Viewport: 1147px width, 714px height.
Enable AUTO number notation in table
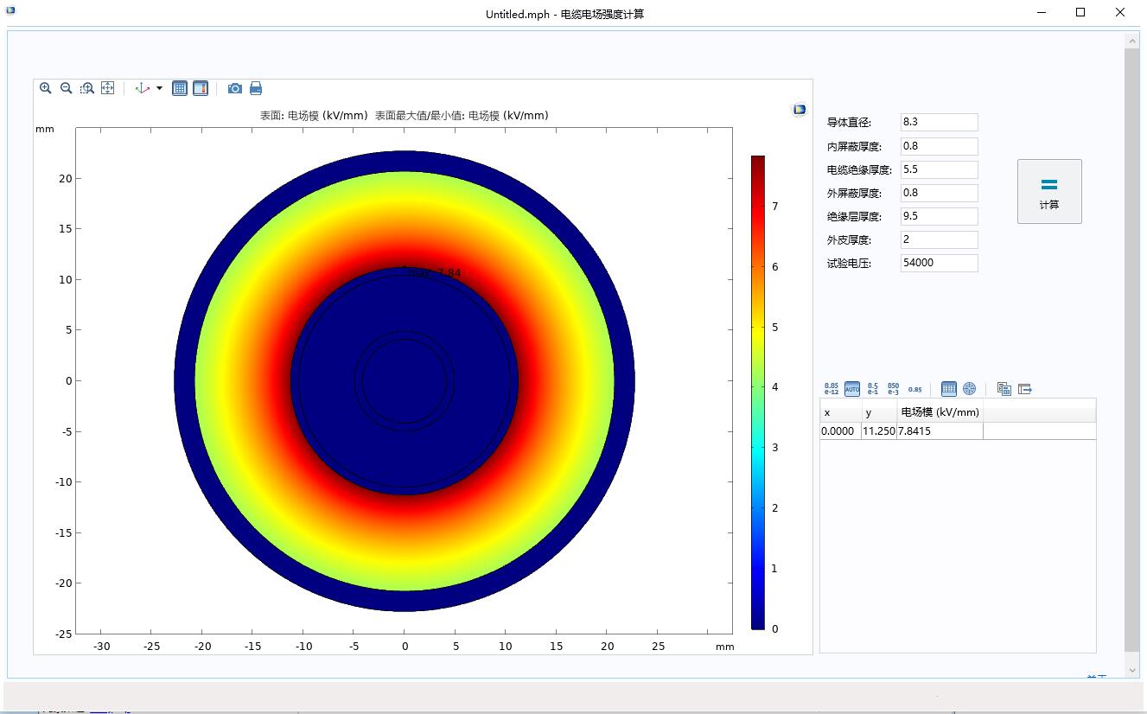coord(852,389)
